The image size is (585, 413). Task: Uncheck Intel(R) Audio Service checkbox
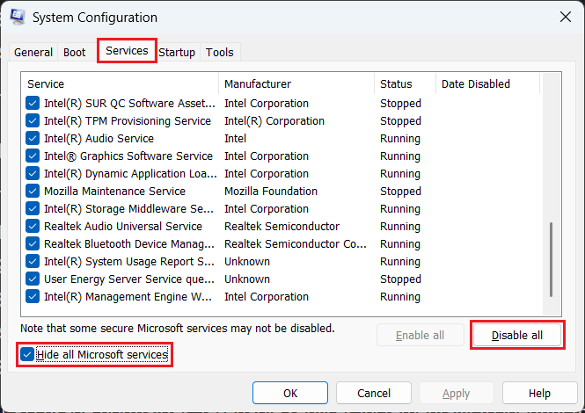[33, 139]
